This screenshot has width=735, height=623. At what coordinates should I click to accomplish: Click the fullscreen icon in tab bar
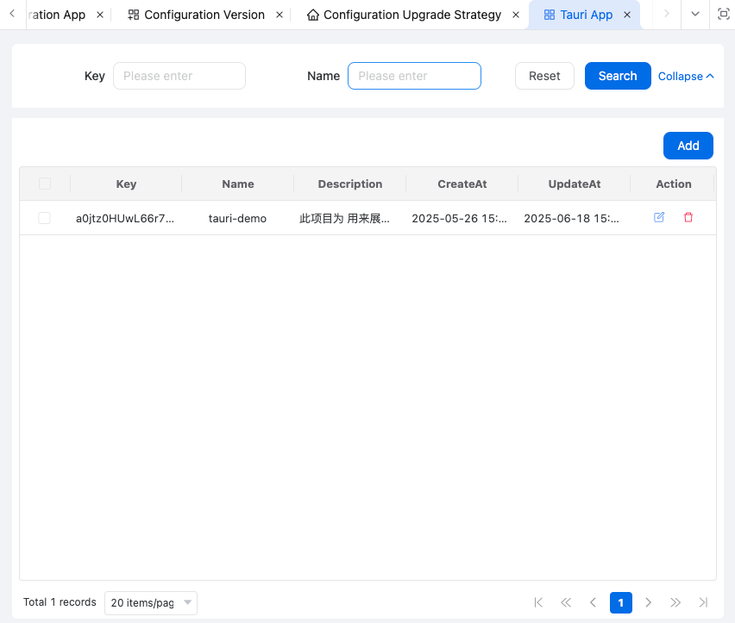click(723, 15)
